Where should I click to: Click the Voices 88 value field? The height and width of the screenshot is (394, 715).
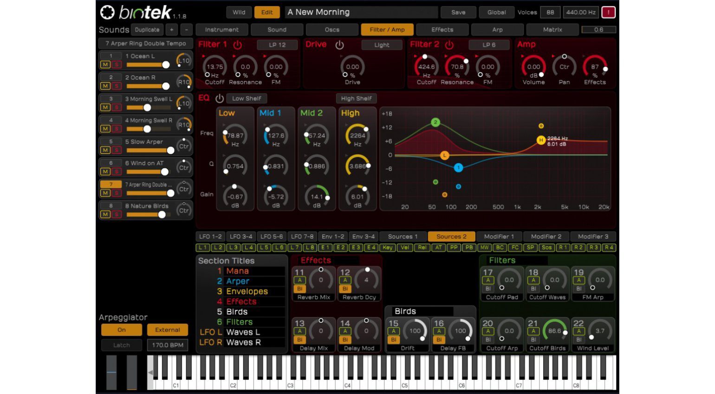pyautogui.click(x=550, y=13)
